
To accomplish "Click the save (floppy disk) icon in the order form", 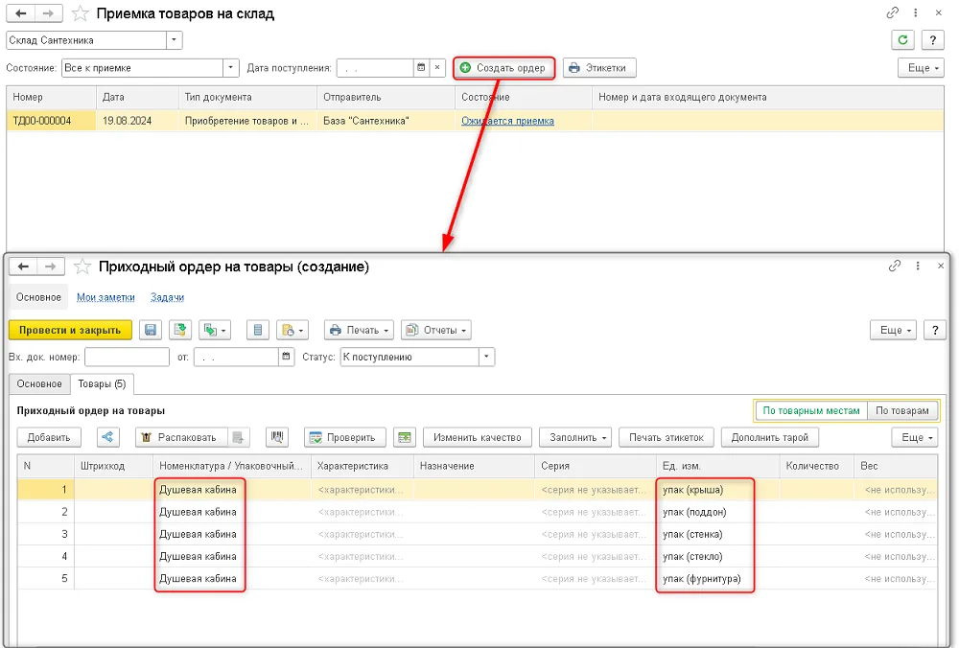I will 151,330.
